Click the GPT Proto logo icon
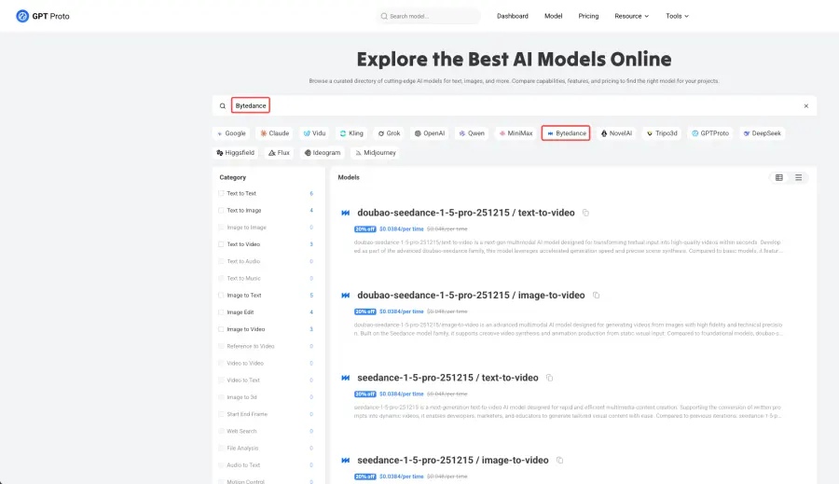This screenshot has height=484, width=839. click(x=22, y=16)
